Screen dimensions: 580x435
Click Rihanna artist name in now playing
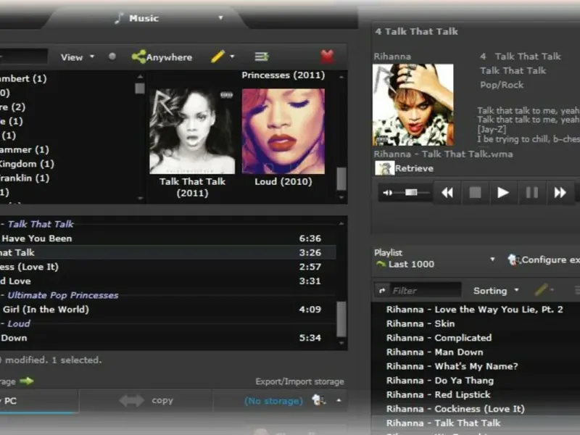pos(392,57)
